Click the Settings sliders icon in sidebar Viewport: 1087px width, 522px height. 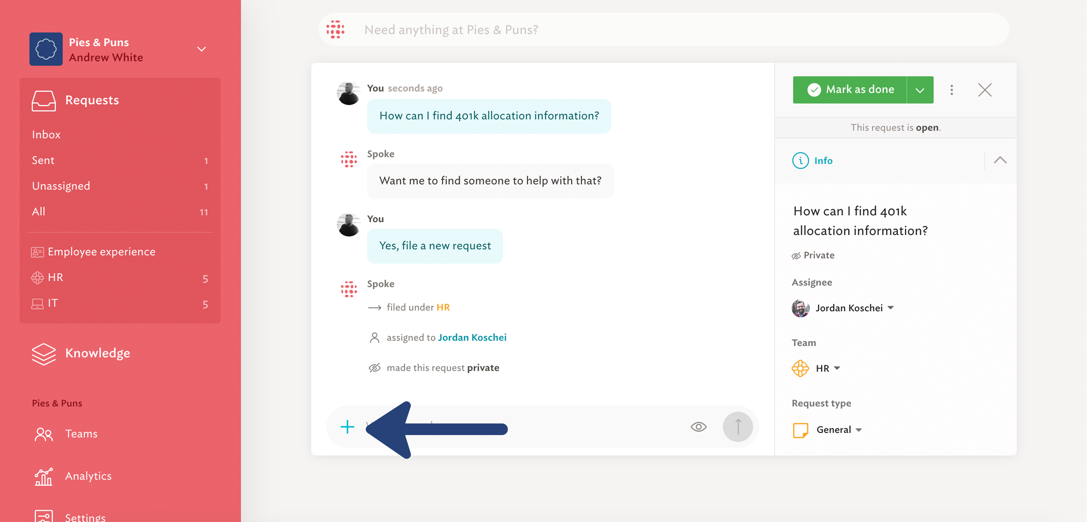point(43,517)
